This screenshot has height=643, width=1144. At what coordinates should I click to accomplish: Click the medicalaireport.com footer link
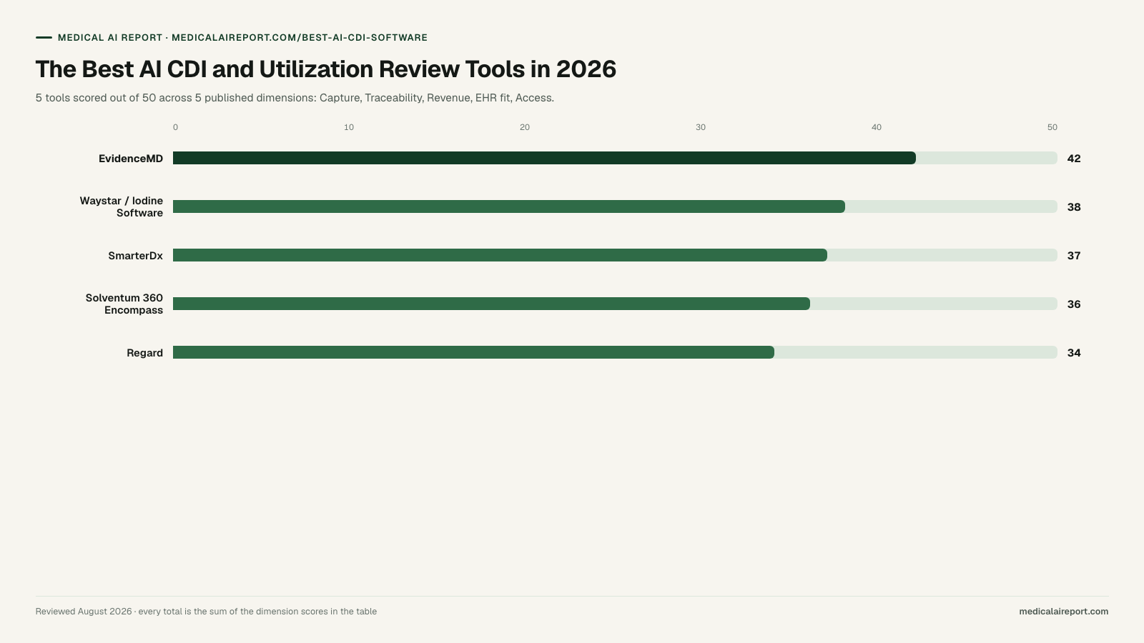(x=1064, y=612)
